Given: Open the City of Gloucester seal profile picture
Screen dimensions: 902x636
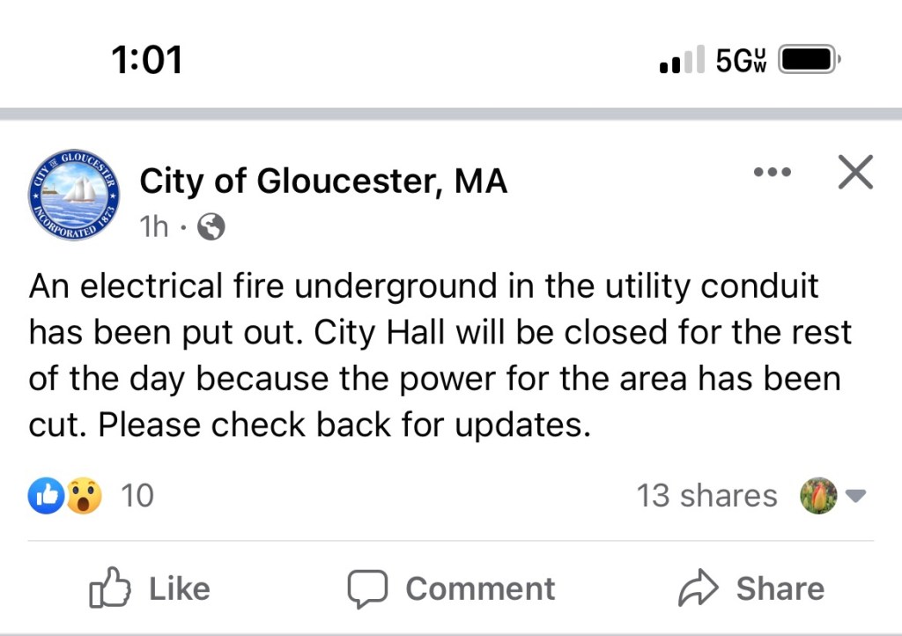Looking at the screenshot, I should pos(74,194).
